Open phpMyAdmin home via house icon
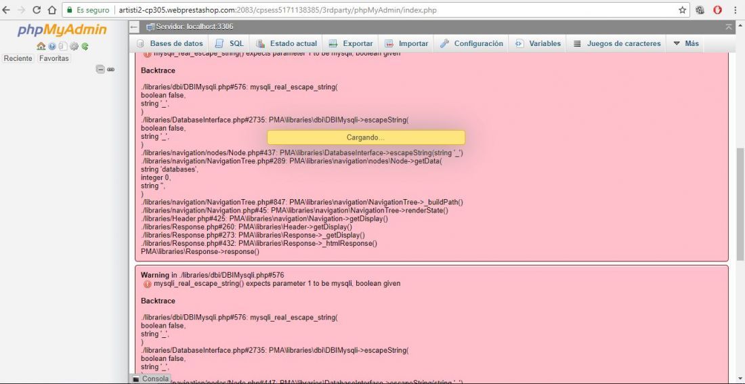 (x=41, y=46)
